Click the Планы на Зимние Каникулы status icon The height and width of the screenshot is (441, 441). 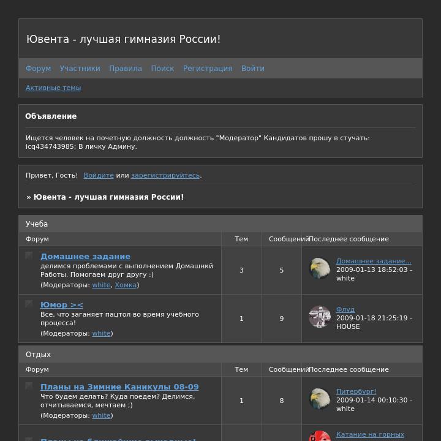click(29, 386)
